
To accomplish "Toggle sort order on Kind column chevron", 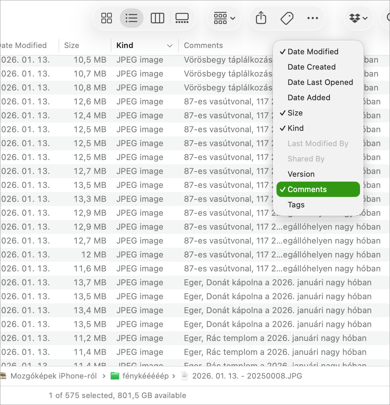I will coord(170,46).
